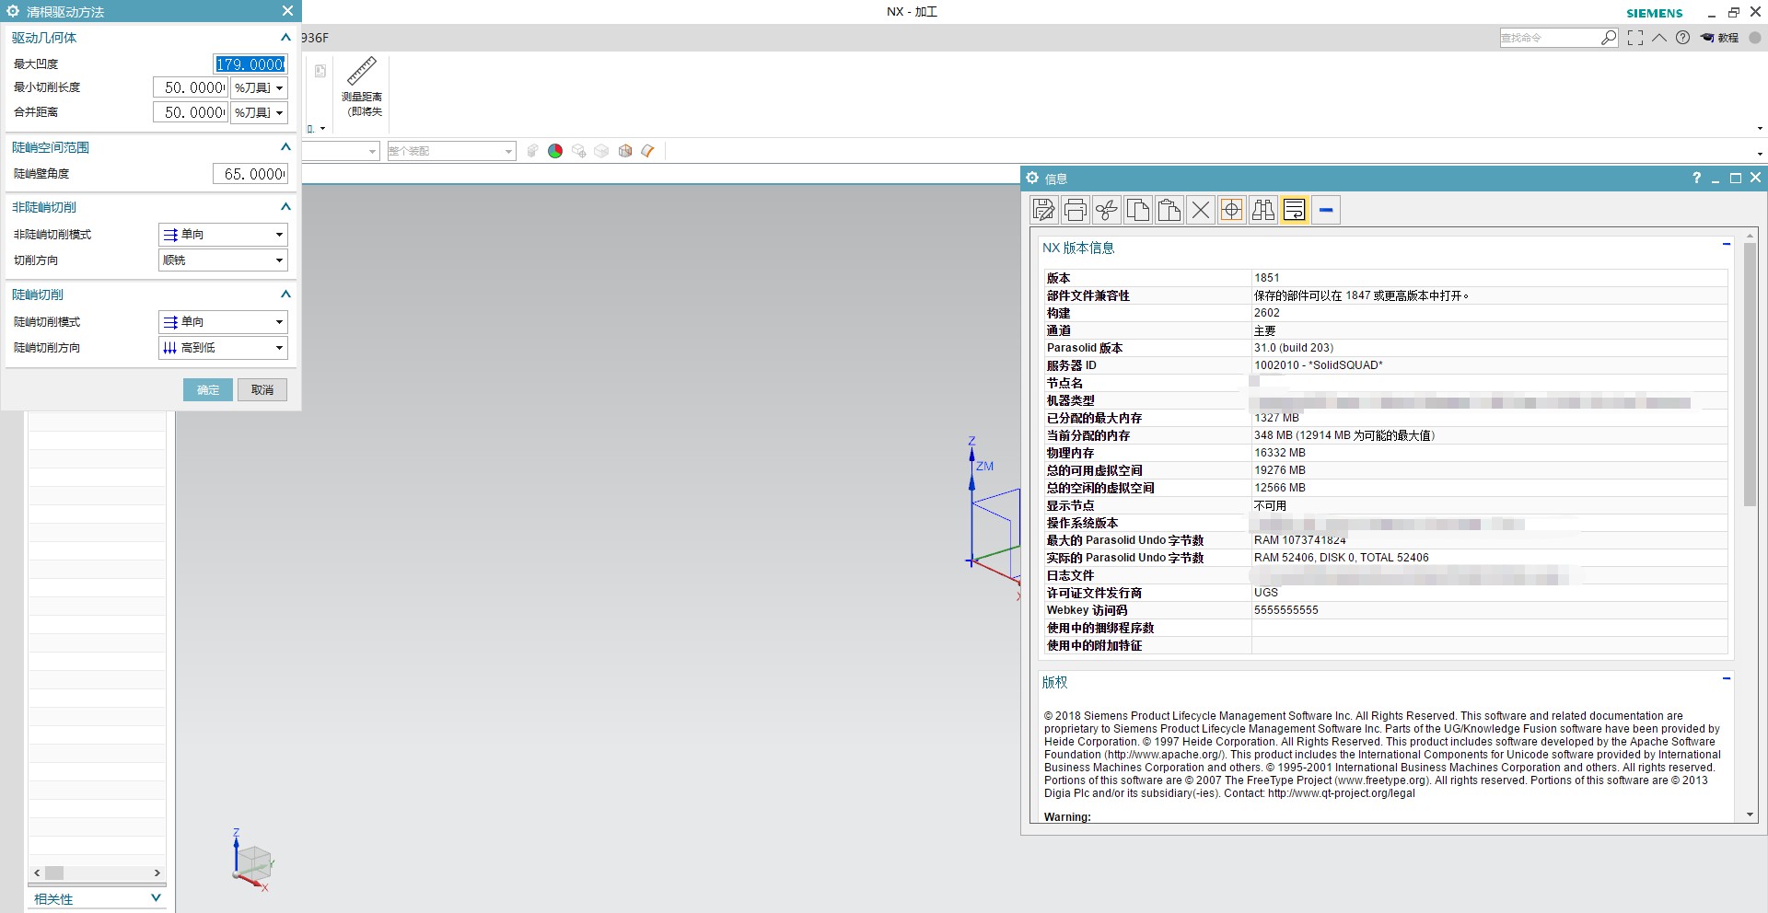This screenshot has height=913, width=1768.
Task: Click the gear icon in 清根驱动方法 title bar
Action: point(13,11)
